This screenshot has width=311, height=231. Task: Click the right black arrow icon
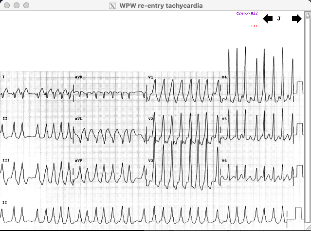coord(296,19)
